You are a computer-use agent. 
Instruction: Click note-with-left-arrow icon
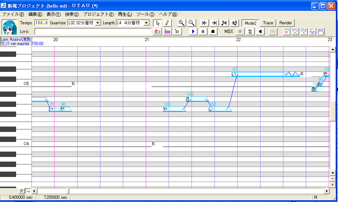click(224, 23)
